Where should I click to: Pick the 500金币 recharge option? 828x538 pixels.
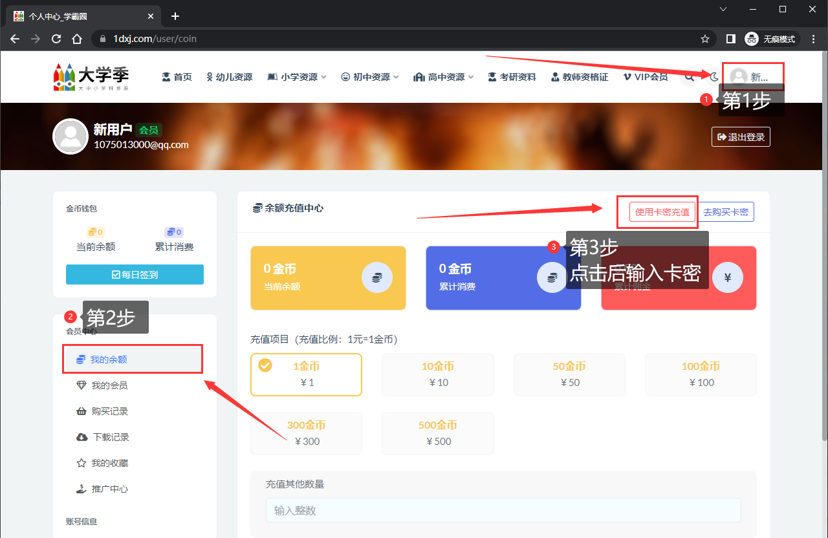point(438,433)
